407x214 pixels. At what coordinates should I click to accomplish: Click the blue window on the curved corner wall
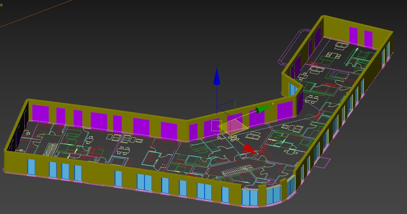pyautogui.click(x=250, y=197)
